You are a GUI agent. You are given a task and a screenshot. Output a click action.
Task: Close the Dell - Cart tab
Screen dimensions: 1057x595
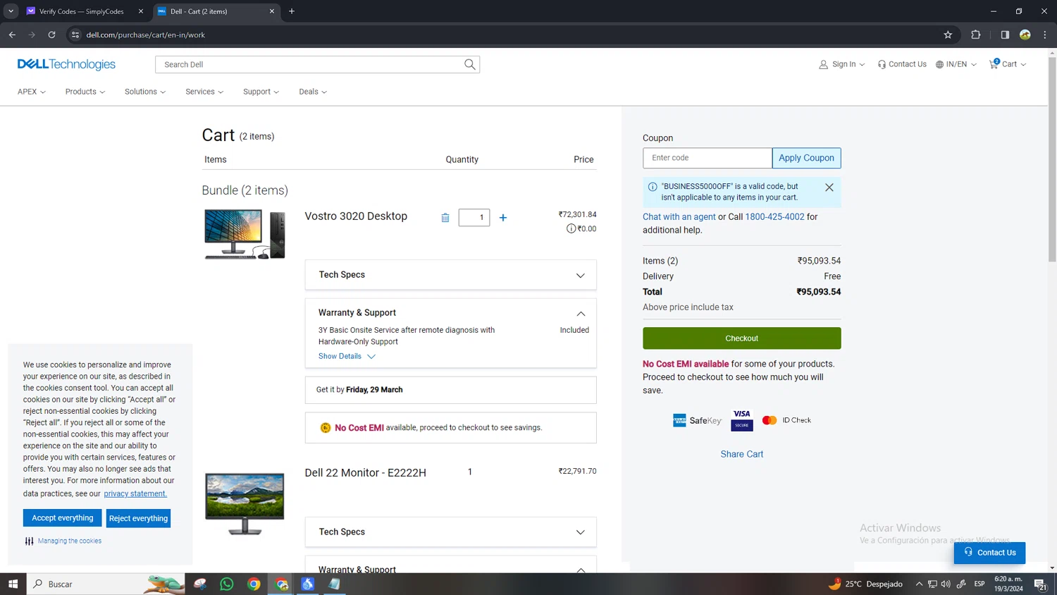pyautogui.click(x=272, y=11)
